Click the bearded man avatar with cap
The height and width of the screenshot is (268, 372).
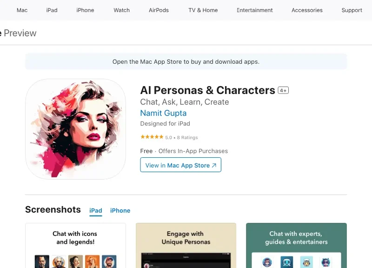tap(109, 261)
